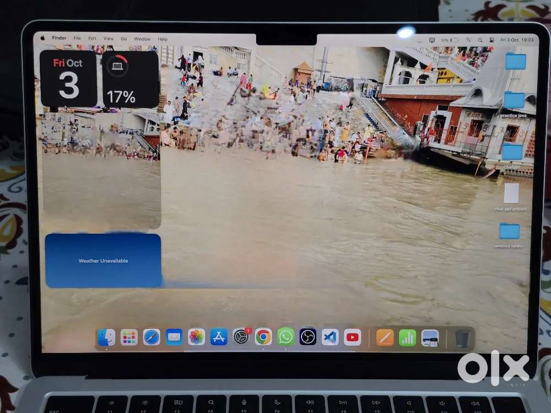
Task: Open Launchpad from the Dock
Action: (128, 338)
